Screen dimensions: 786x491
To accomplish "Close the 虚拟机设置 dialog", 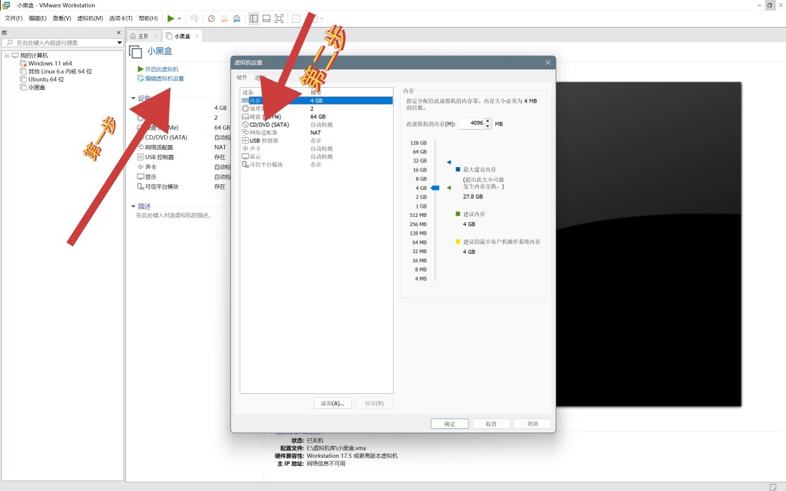I will click(x=548, y=63).
